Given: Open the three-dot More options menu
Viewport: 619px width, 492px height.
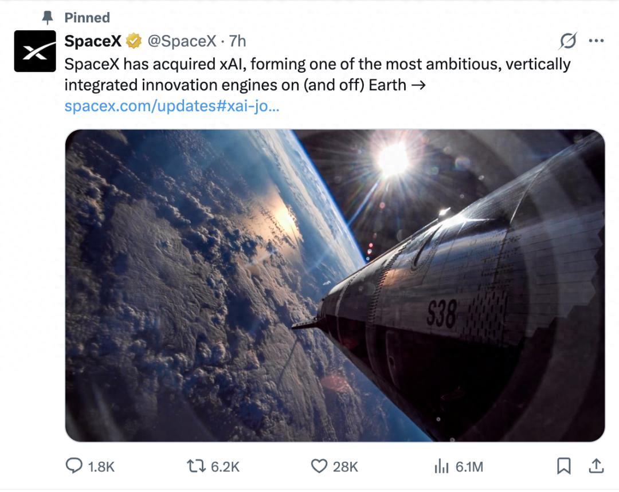Looking at the screenshot, I should [596, 41].
